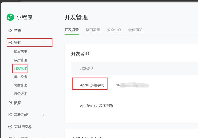Click the AppSecret(小程序密钥) label
This screenshot has height=138, width=198.
pos(96,106)
